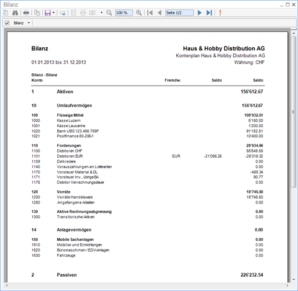This screenshot has width=298, height=291.
Task: Select two-page view icon
Action: (93, 13)
